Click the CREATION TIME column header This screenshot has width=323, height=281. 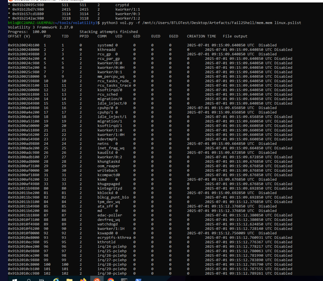pyautogui.click(x=202, y=36)
